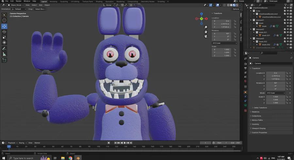Open the Options dropdown in viewport
The image size is (294, 160).
tap(237, 9)
